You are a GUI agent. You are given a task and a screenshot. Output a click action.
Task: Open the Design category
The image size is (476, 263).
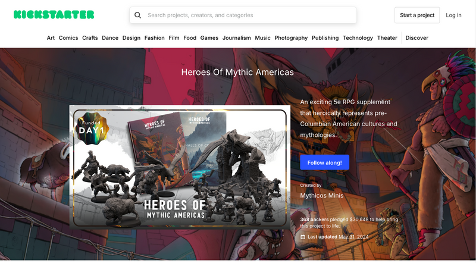(131, 38)
